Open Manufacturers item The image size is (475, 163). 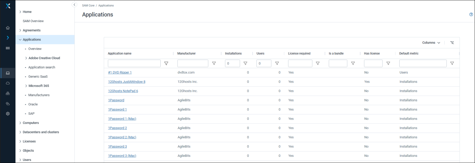coord(39,95)
